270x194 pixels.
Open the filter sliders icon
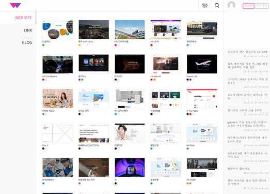[205, 6]
